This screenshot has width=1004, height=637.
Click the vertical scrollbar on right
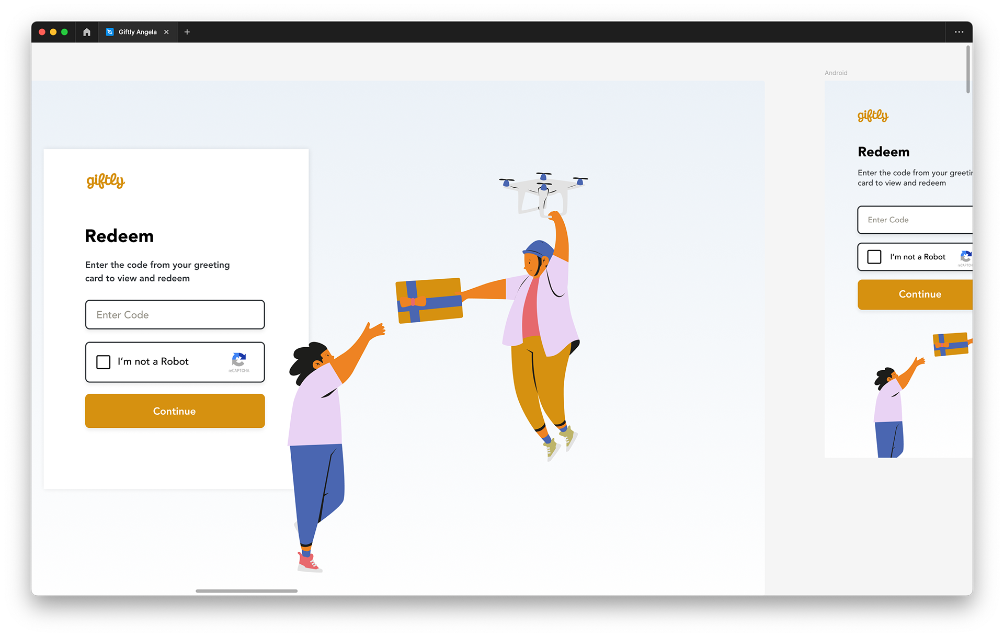pos(968,69)
